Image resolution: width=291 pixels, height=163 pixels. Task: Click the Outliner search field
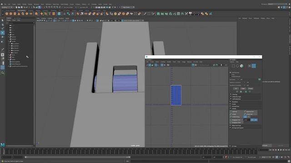(x=21, y=23)
